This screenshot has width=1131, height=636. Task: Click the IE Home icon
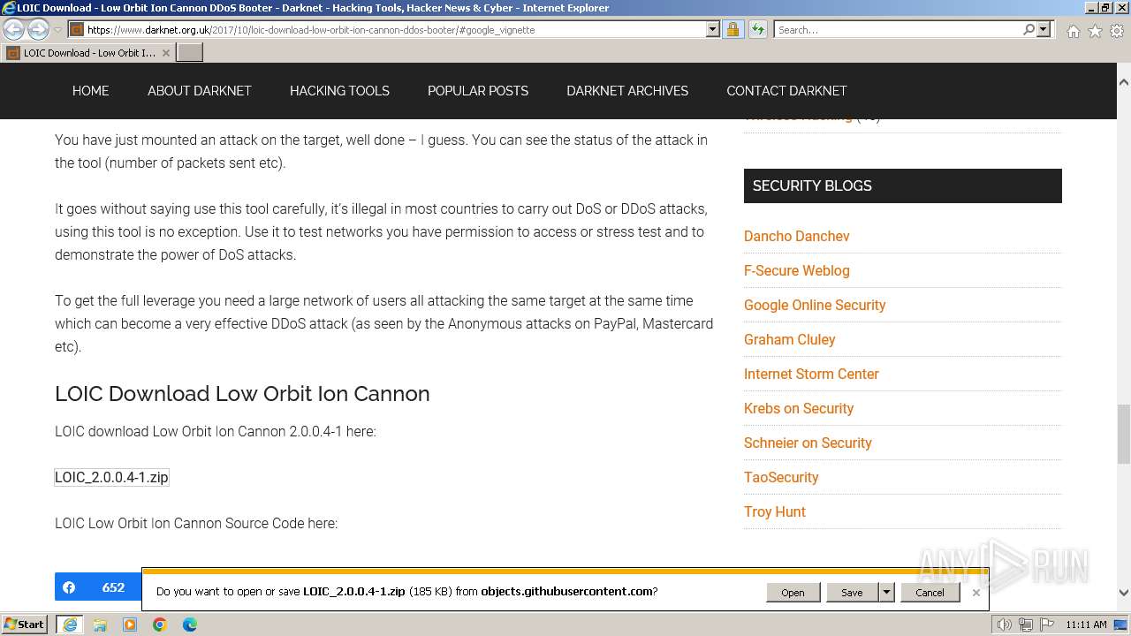(x=1073, y=31)
